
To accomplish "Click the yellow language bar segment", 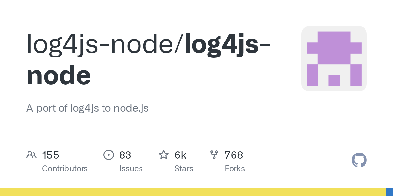I will [193, 192].
